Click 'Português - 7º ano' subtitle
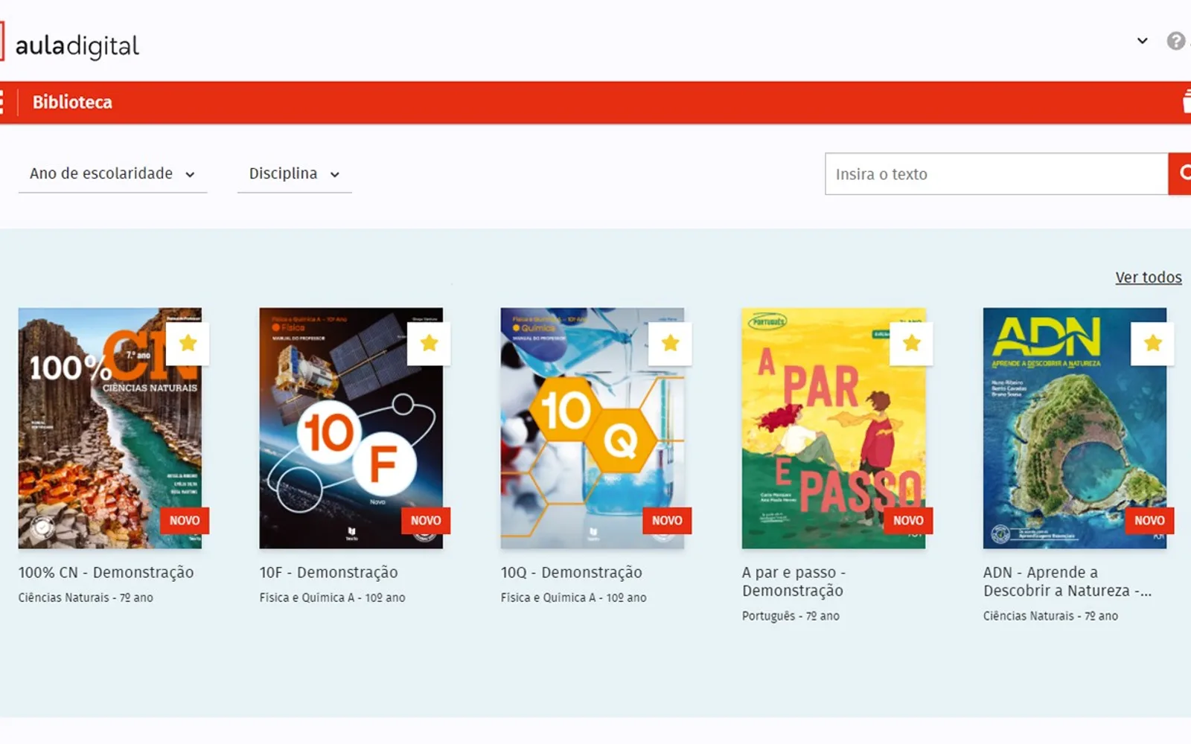This screenshot has height=744, width=1191. [x=791, y=616]
